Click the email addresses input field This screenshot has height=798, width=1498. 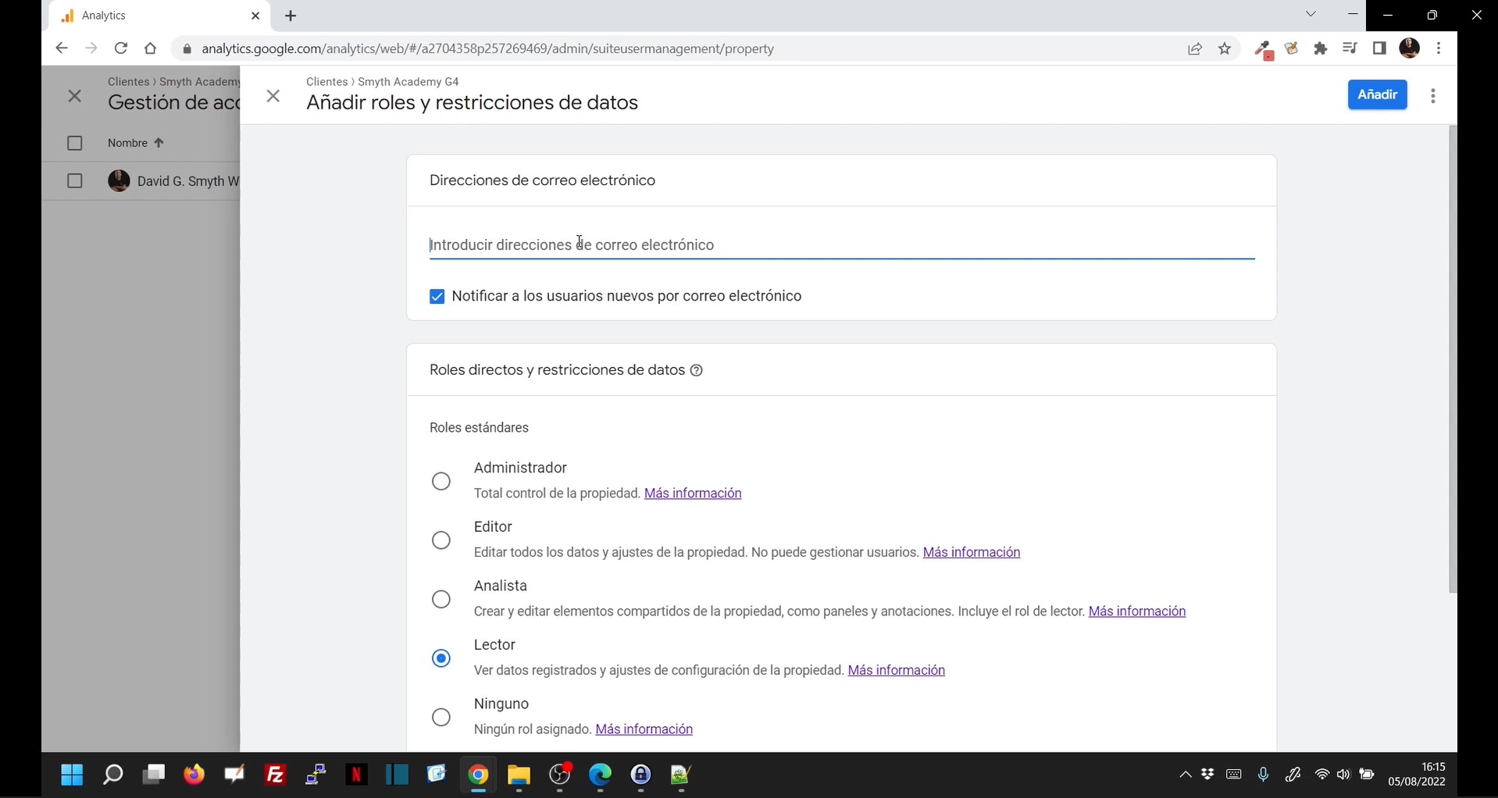(841, 245)
